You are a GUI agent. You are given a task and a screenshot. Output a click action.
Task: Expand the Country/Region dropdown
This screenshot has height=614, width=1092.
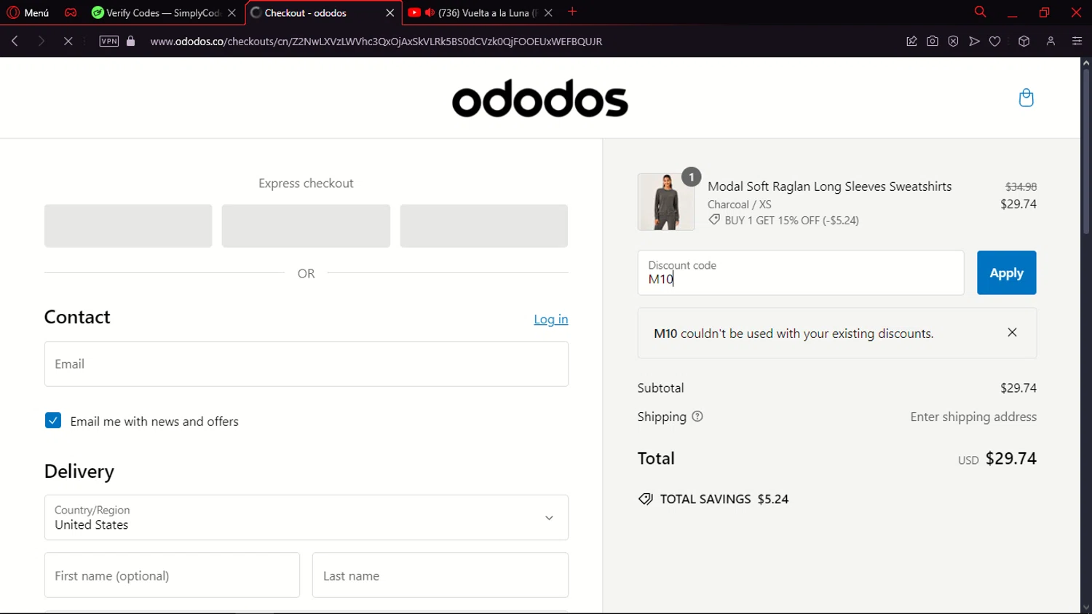coord(306,517)
